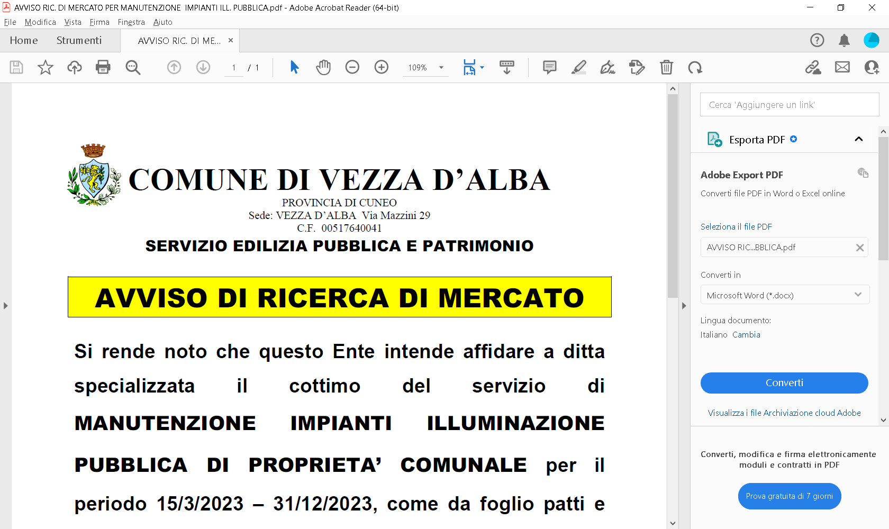Open the Vista menu
The width and height of the screenshot is (889, 529).
pyautogui.click(x=72, y=22)
